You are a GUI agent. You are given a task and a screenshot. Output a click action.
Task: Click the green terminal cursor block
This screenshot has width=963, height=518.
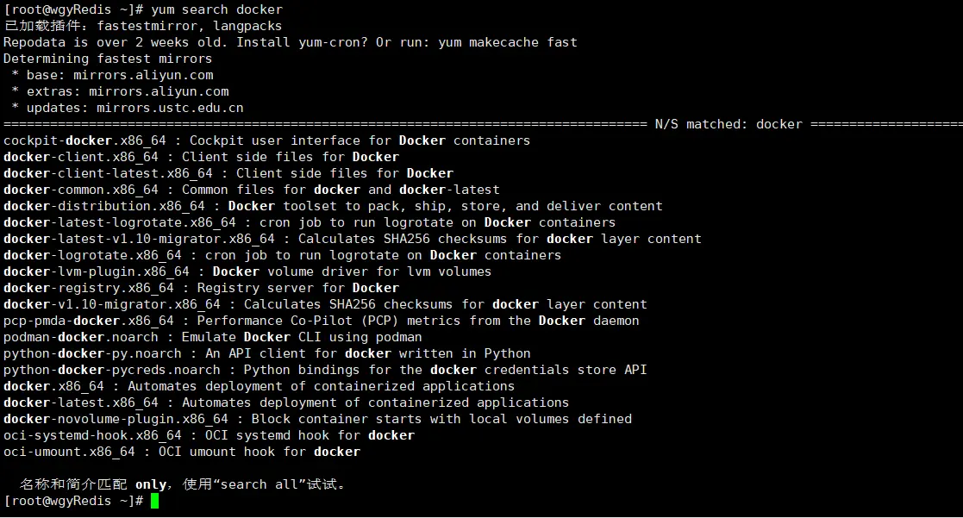154,501
